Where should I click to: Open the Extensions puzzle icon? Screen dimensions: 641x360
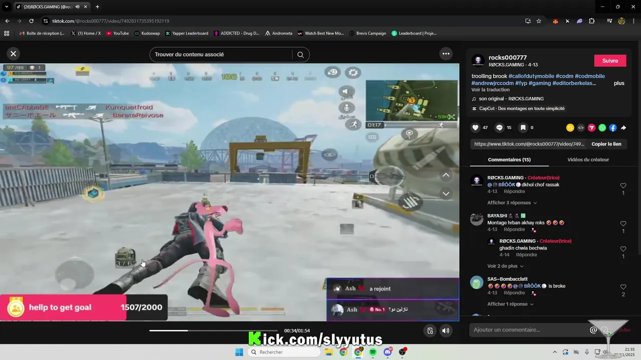[592, 21]
